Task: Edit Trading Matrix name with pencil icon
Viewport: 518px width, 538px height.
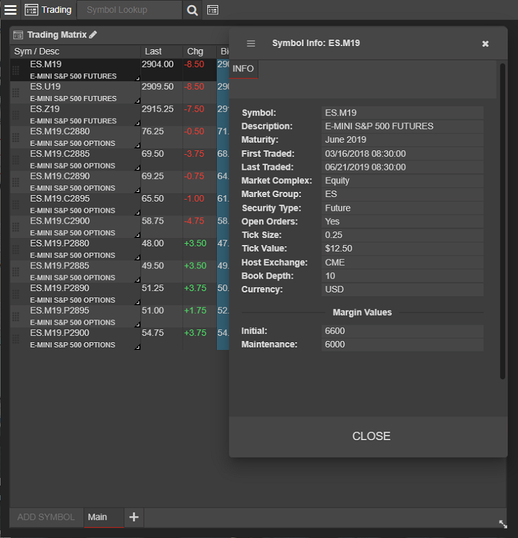Action: tap(93, 34)
